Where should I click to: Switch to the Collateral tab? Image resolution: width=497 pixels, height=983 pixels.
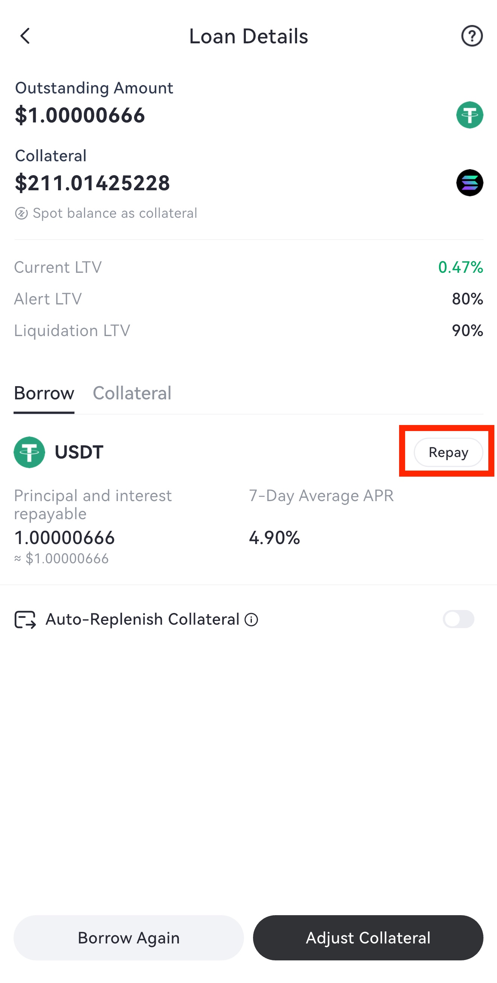click(x=132, y=393)
